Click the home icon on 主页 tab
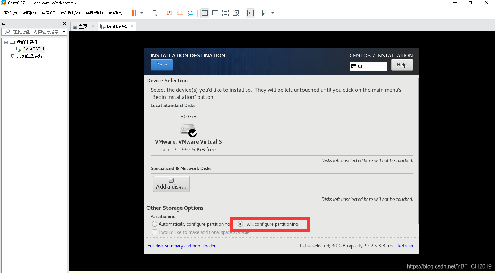 click(x=75, y=26)
